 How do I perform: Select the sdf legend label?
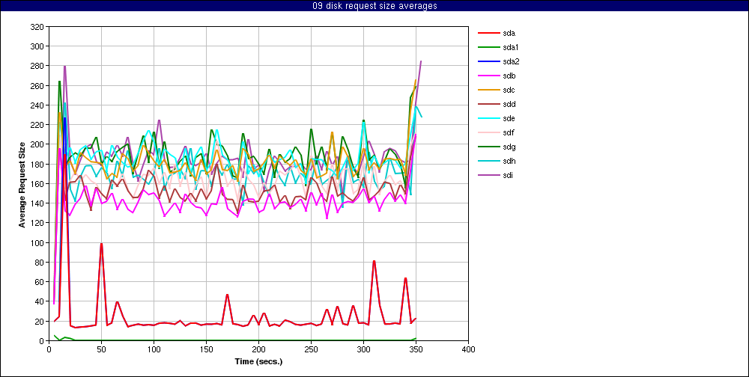coord(509,132)
